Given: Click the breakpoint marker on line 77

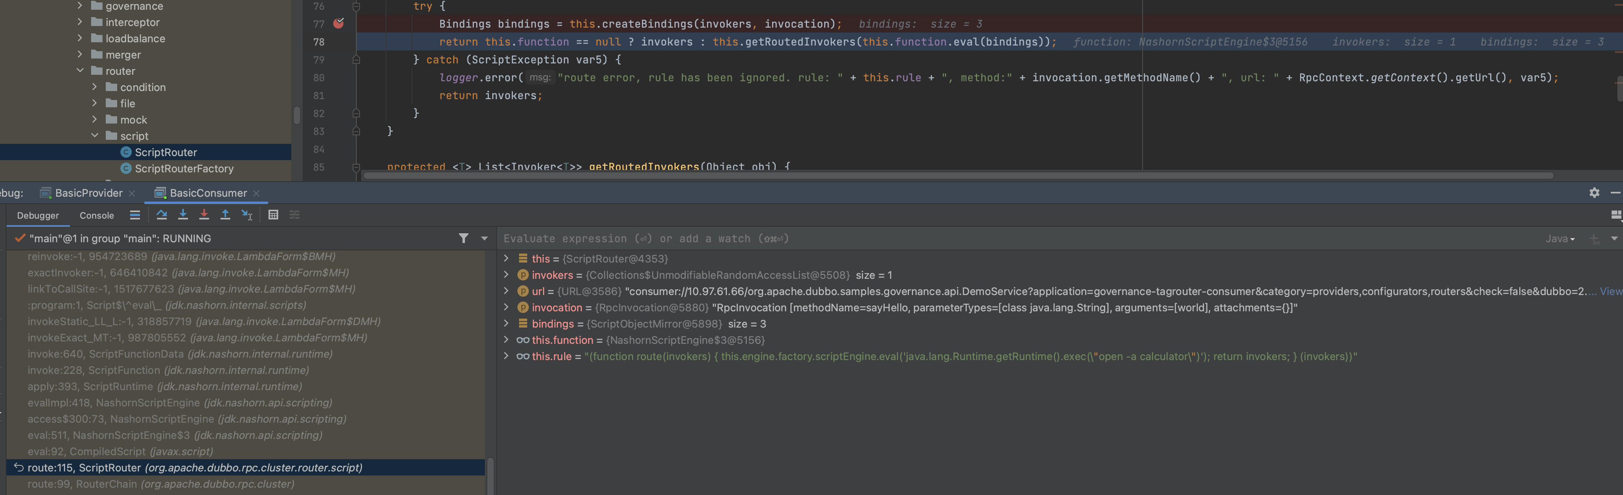Looking at the screenshot, I should point(339,23).
